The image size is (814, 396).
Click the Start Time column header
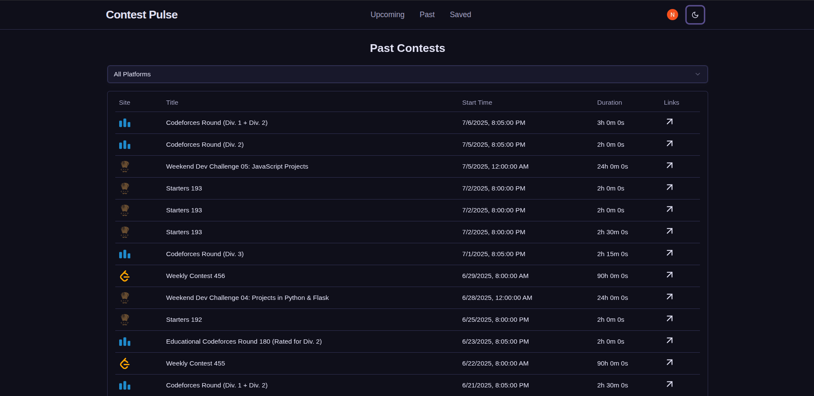pyautogui.click(x=477, y=103)
